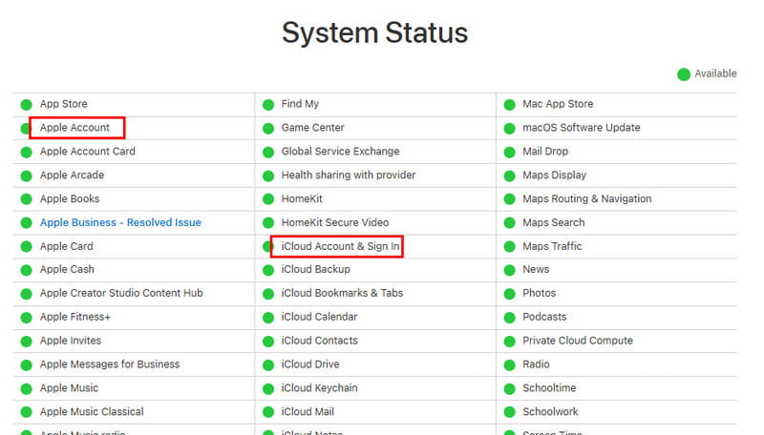Viewport: 764px width, 435px height.
Task: Select the iCloud Account & Sign In entry
Action: (340, 246)
